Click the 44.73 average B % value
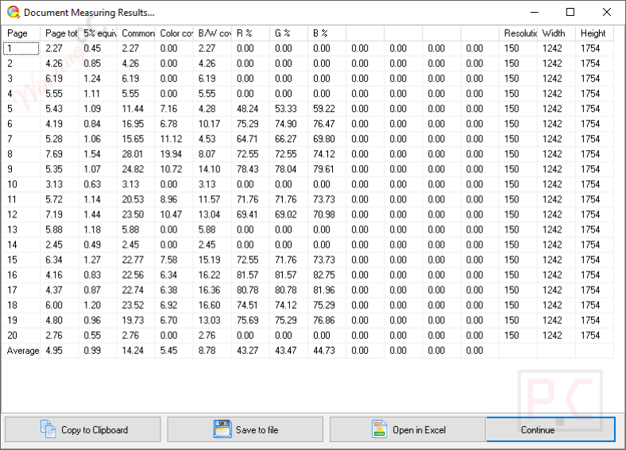 pos(324,351)
